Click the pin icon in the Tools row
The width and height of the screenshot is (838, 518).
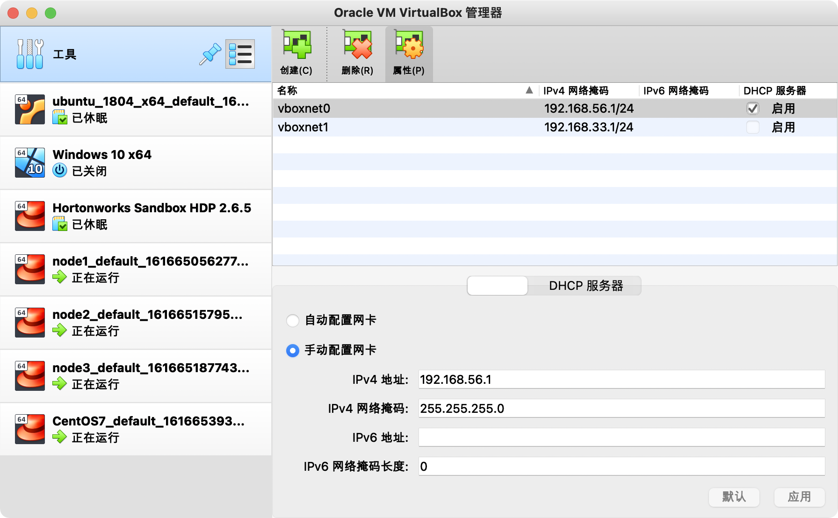tap(210, 54)
